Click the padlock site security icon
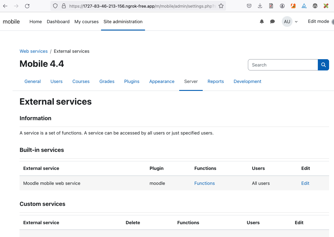 click(x=64, y=6)
